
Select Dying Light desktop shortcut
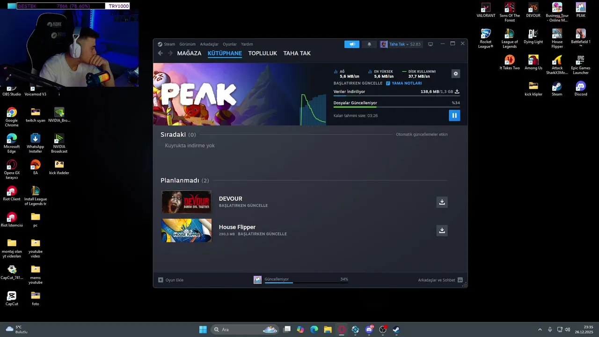click(533, 37)
